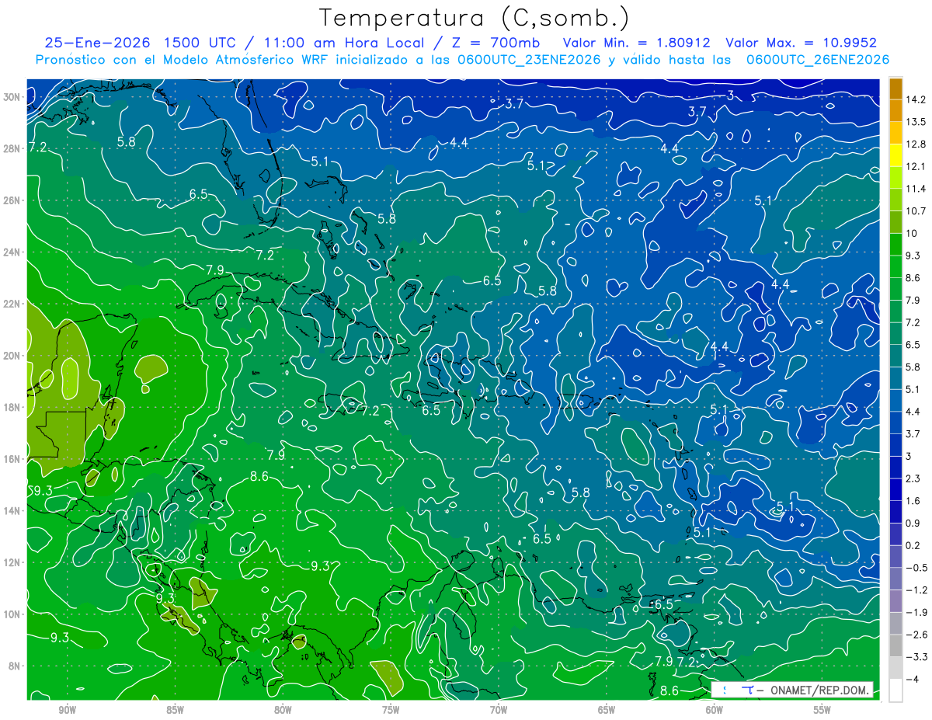Viewport: 932px width, 720px height.
Task: Click the '18N' latitude axis label
Action: tap(13, 407)
